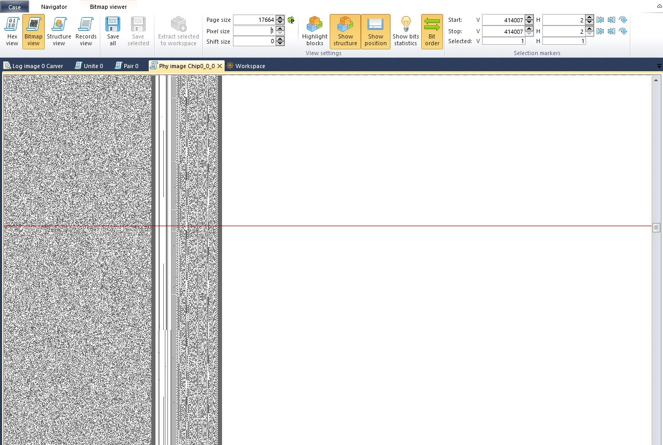The height and width of the screenshot is (445, 663).
Task: Increase Stop H value with up arrow
Action: (589, 29)
